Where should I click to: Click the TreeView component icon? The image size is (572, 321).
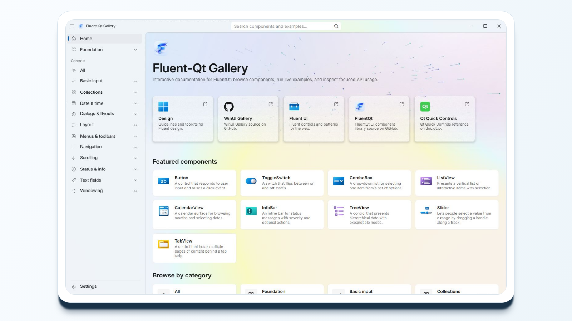coord(339,211)
